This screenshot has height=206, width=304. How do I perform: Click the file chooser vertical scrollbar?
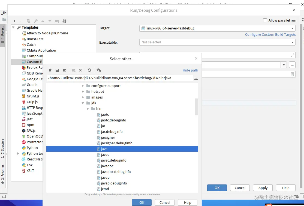tap(197, 106)
